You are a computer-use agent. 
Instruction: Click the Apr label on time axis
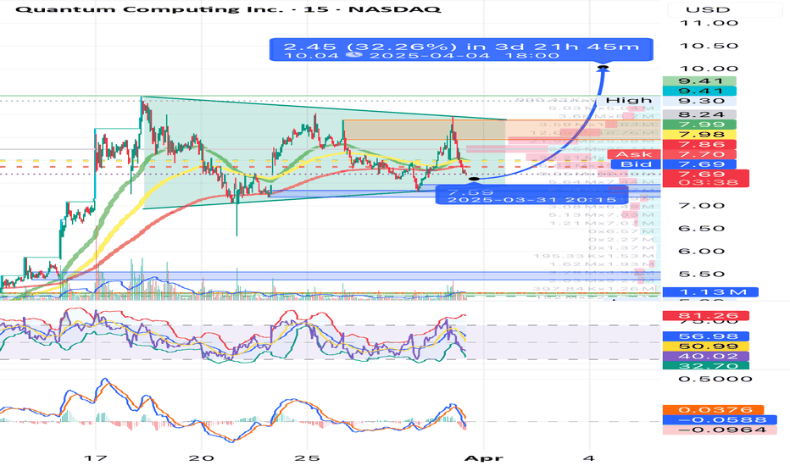(x=484, y=458)
